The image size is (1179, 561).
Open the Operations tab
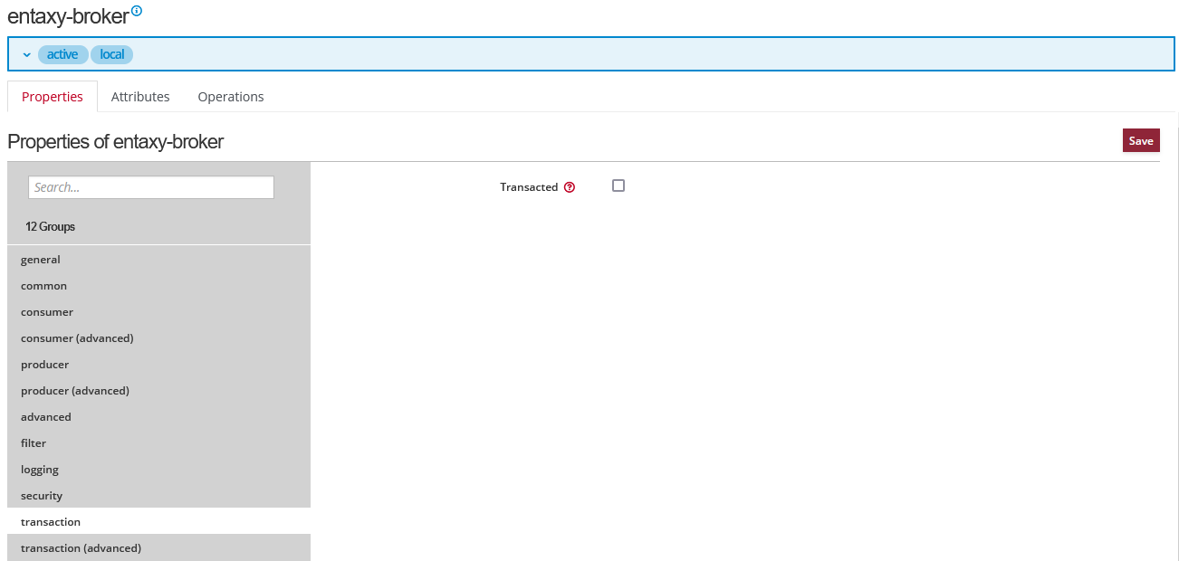click(231, 97)
